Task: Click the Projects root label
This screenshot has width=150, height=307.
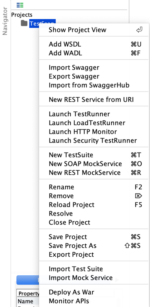Action: 22,15
